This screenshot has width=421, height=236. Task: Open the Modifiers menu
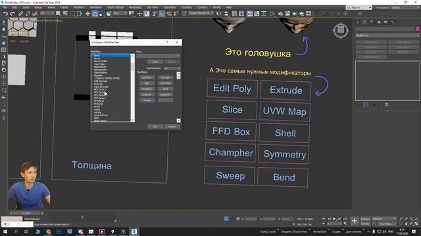click(79, 7)
